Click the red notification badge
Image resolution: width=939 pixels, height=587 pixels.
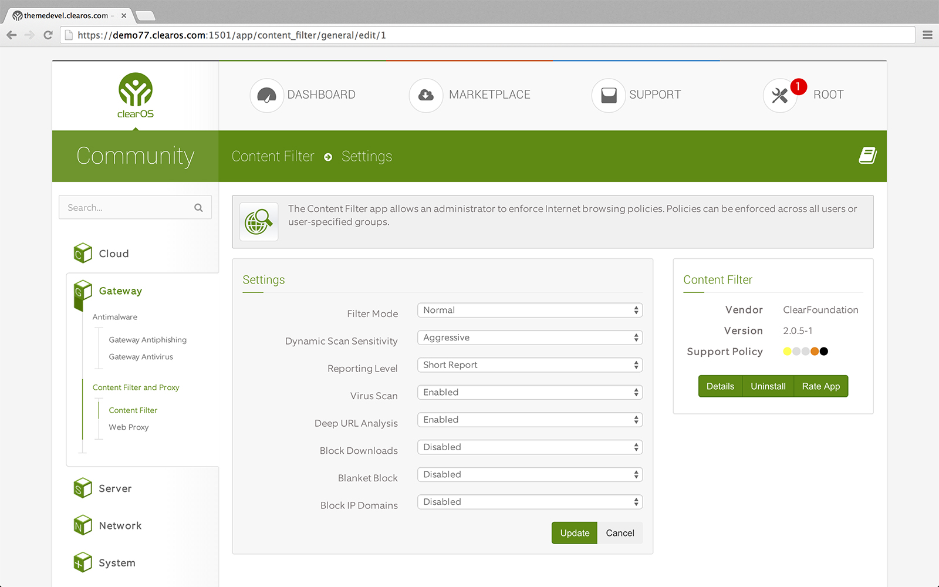798,87
